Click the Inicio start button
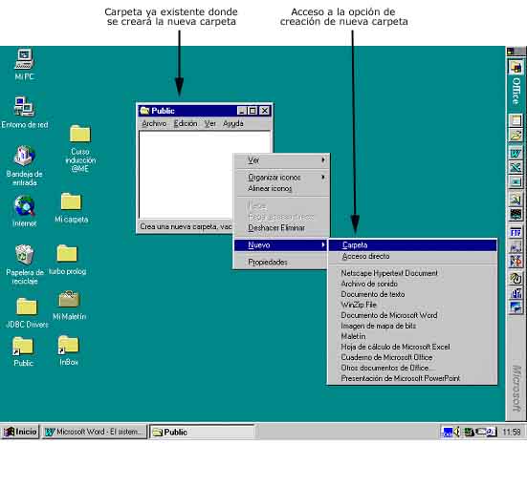This screenshot has height=487, width=527. pyautogui.click(x=20, y=432)
